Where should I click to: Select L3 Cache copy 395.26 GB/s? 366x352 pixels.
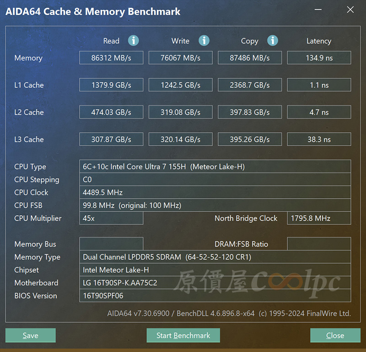pos(250,139)
